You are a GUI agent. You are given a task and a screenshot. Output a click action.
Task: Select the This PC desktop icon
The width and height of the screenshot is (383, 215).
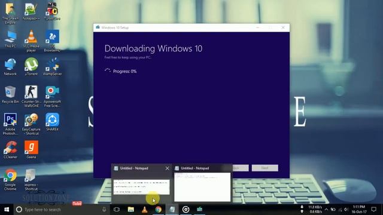[10, 39]
